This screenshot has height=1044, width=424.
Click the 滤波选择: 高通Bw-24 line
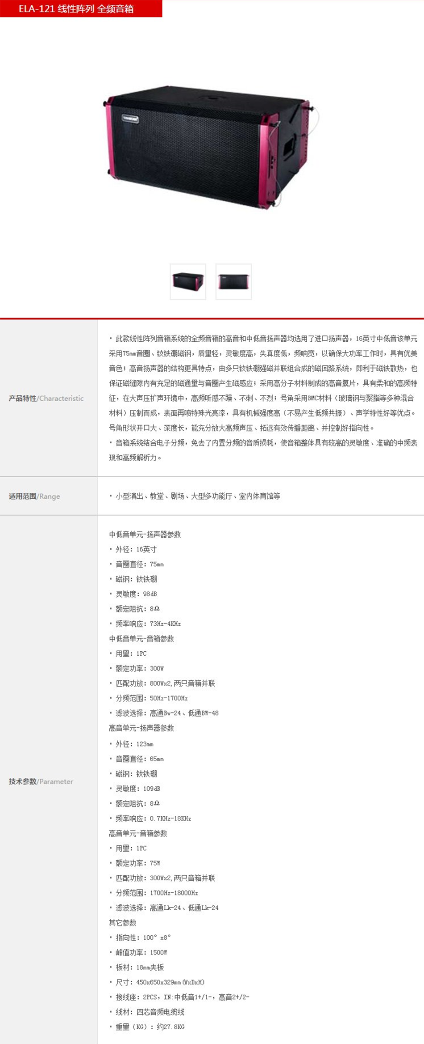click(x=164, y=713)
